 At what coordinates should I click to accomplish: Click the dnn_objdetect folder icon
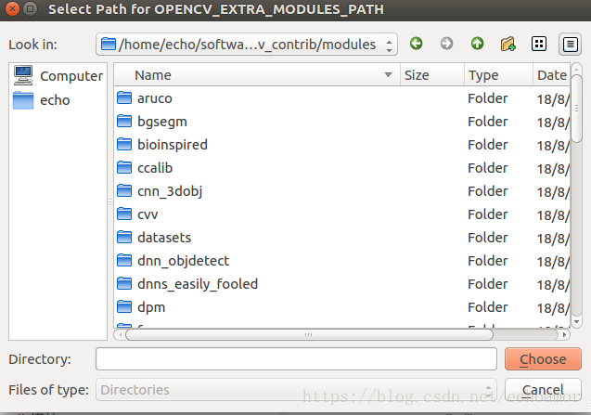coord(124,261)
